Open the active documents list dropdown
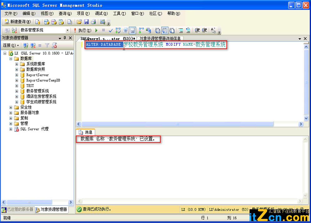Image resolution: width=311 pixels, height=223 pixels. coord(300,39)
